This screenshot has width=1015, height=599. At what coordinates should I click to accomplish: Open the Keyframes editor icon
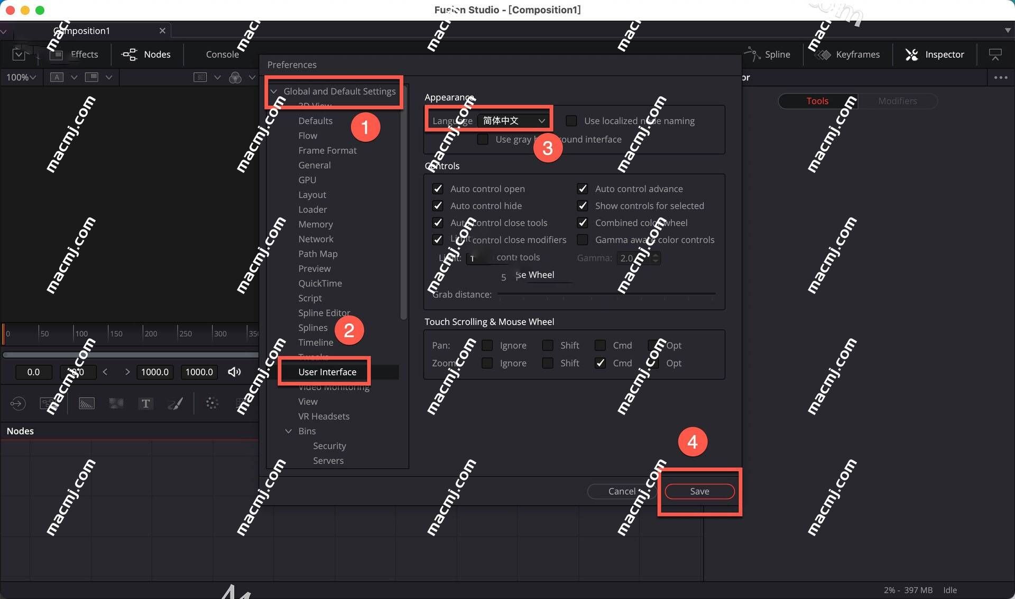point(823,54)
